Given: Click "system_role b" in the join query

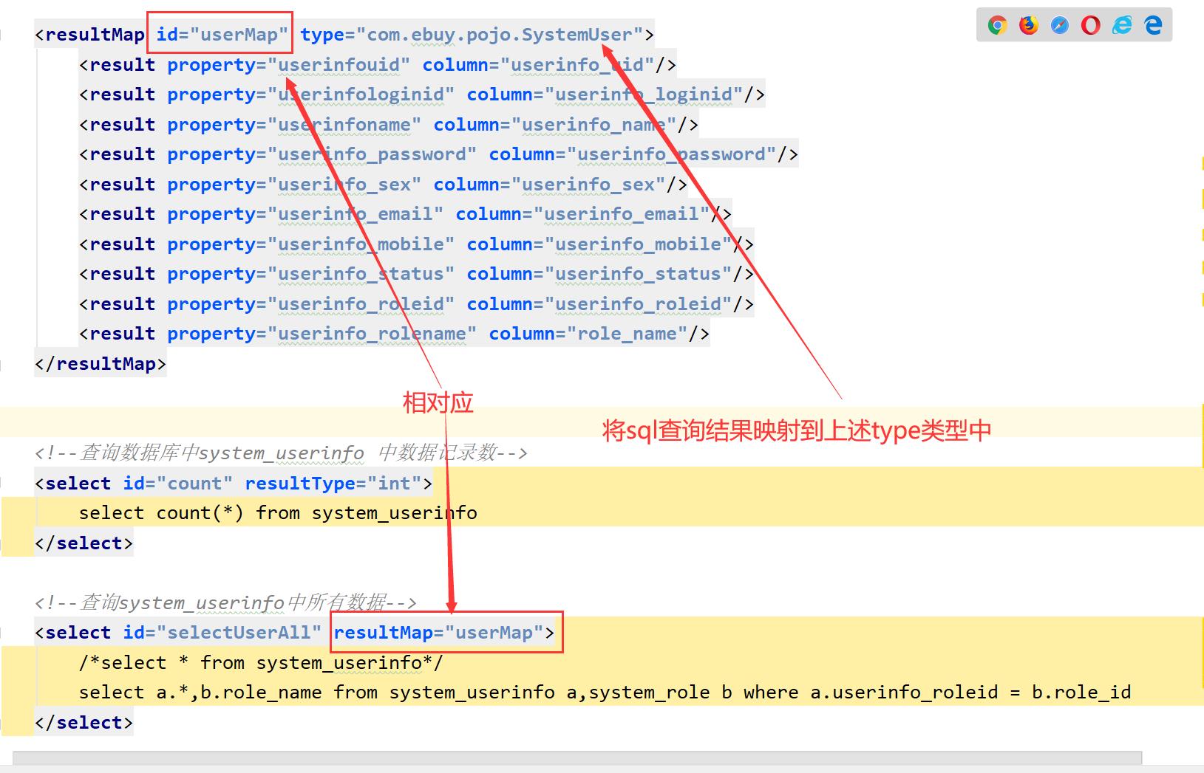Looking at the screenshot, I should click(660, 693).
